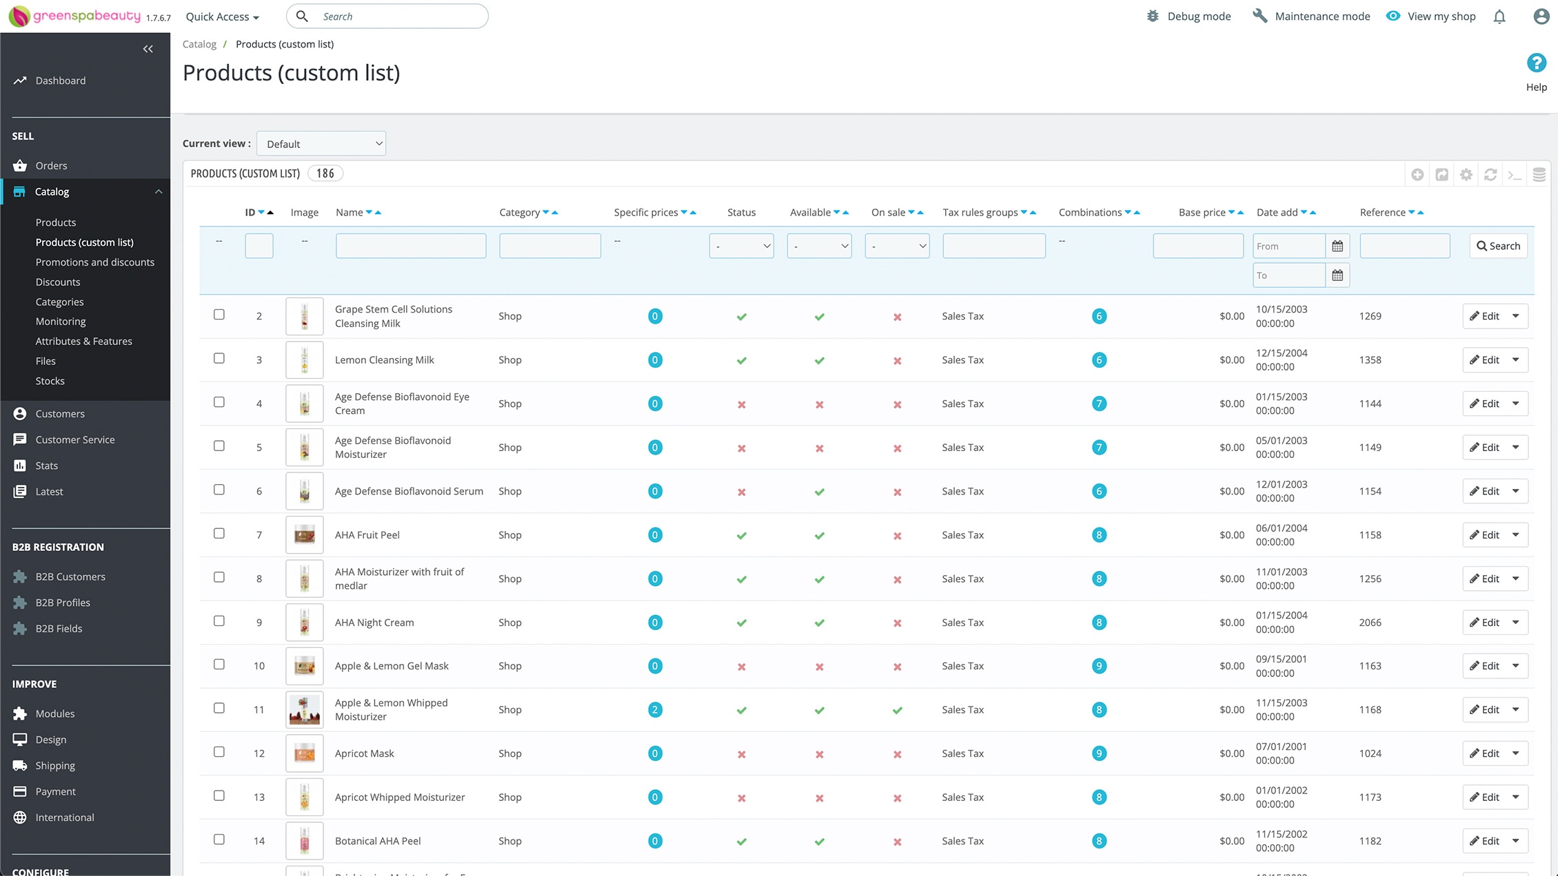Click the refresh list icon
Viewport: 1558px width, 876px height.
pos(1490,175)
